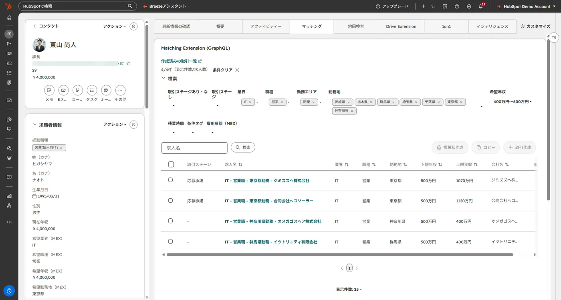
Task: Open the 希望年収 400万円〜600万円 dropdown
Action: [513, 102]
